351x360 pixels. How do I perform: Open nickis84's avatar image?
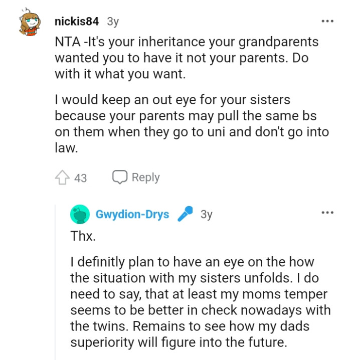click(x=31, y=24)
